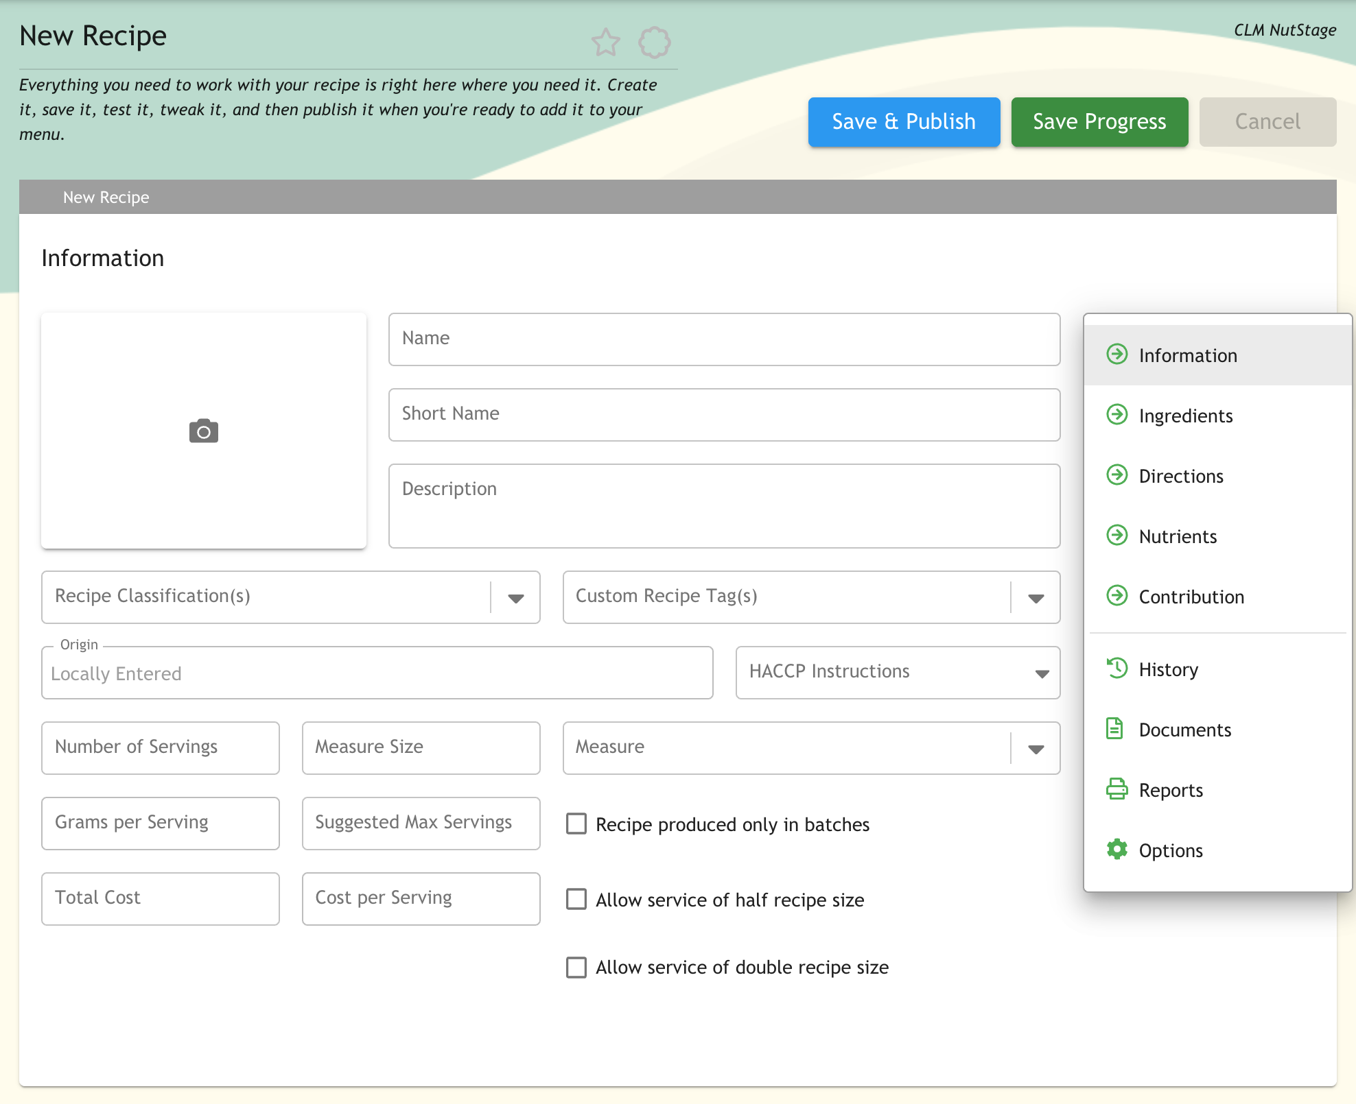Click the Ingredients arrow icon
The image size is (1356, 1104).
[1117, 414]
